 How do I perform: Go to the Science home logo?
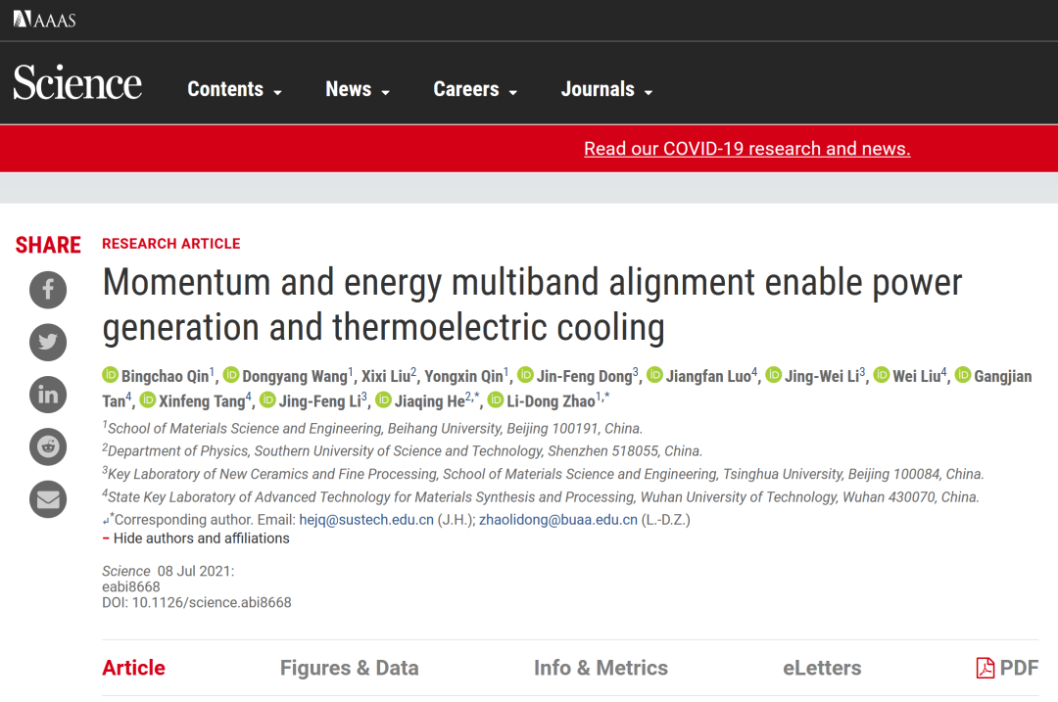pos(77,84)
